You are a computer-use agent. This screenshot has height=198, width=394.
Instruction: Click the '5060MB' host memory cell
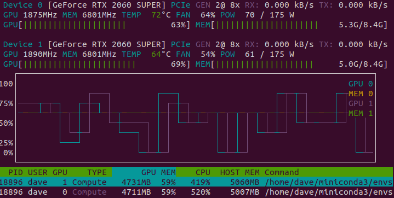(245, 182)
